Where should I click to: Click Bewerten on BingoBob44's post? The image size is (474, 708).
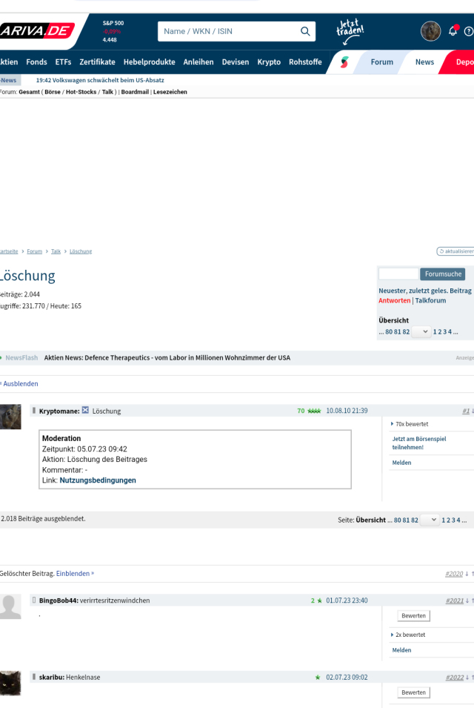pos(413,616)
